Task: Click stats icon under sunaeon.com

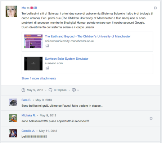Action: click(47, 68)
